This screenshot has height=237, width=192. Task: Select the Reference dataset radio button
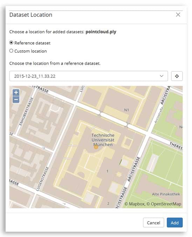pos(11,43)
